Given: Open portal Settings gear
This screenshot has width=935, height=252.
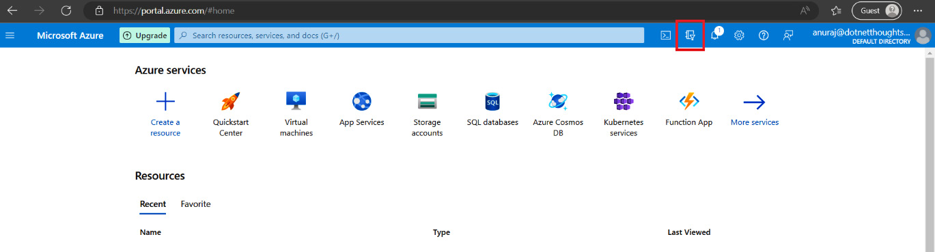Looking at the screenshot, I should [x=739, y=36].
